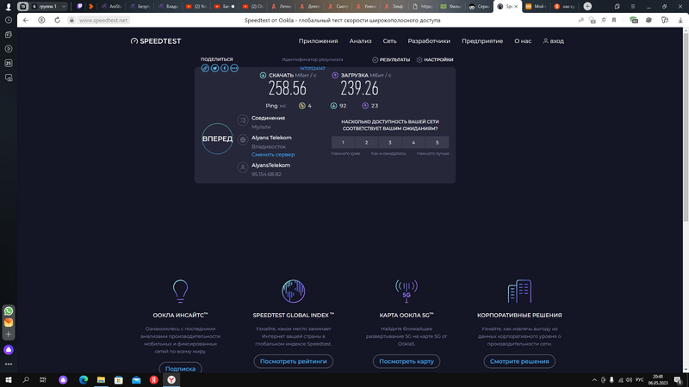Rate network availability as 4
This screenshot has height=387, width=689.
[x=413, y=142]
